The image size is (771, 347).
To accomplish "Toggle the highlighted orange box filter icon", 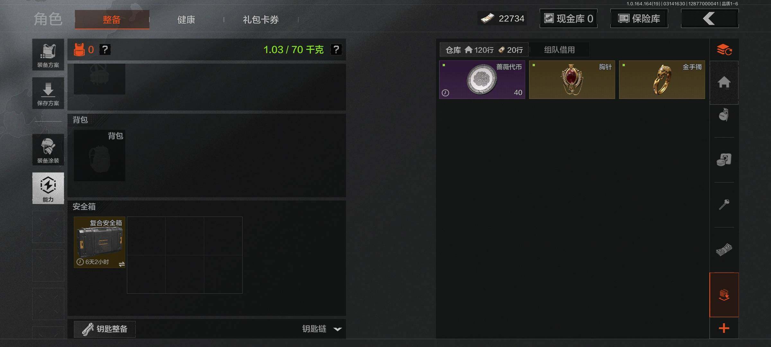I will point(724,295).
